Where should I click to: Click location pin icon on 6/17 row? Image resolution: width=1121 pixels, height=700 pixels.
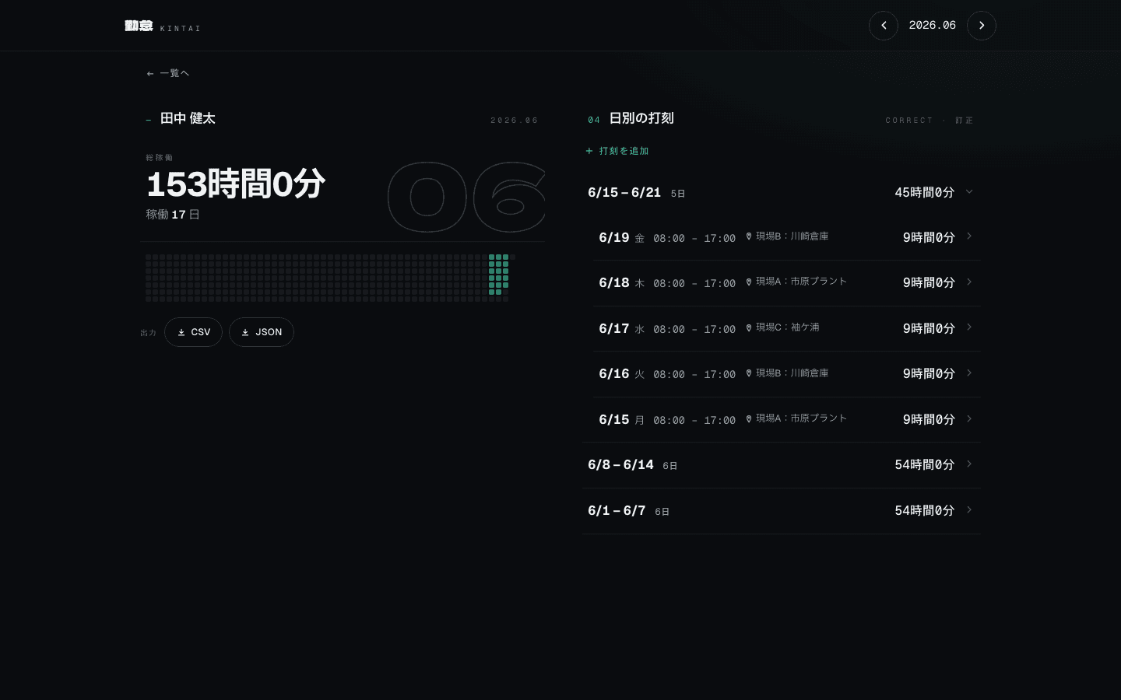[749, 327]
